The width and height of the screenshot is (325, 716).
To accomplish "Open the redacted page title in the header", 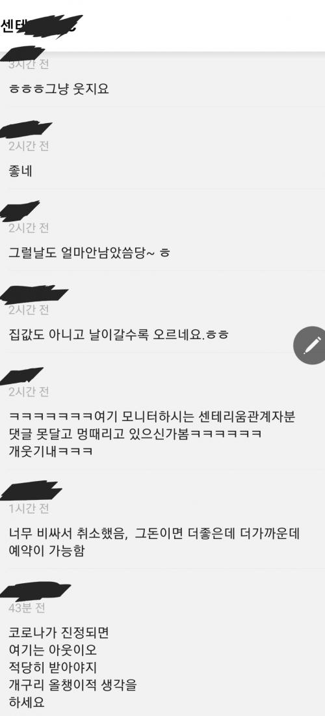I will (41, 25).
